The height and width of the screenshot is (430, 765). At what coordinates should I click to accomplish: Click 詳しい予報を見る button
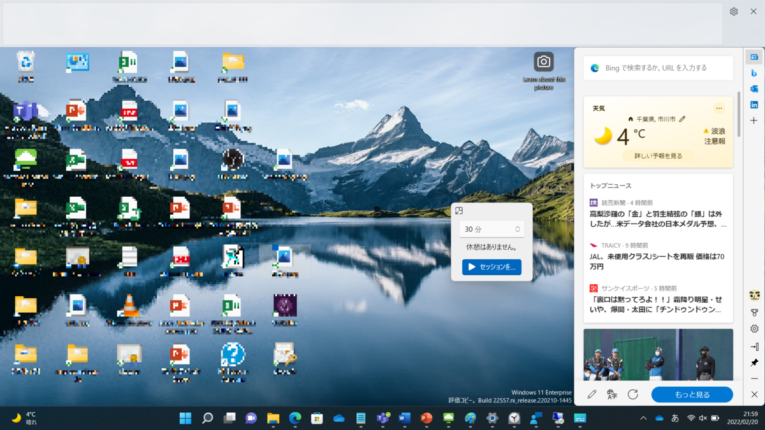pos(658,155)
